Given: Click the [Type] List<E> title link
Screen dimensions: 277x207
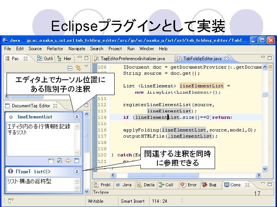Looking at the screenshot, I should coord(33,171).
